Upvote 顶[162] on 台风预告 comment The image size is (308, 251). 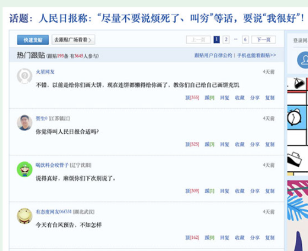click(x=192, y=238)
